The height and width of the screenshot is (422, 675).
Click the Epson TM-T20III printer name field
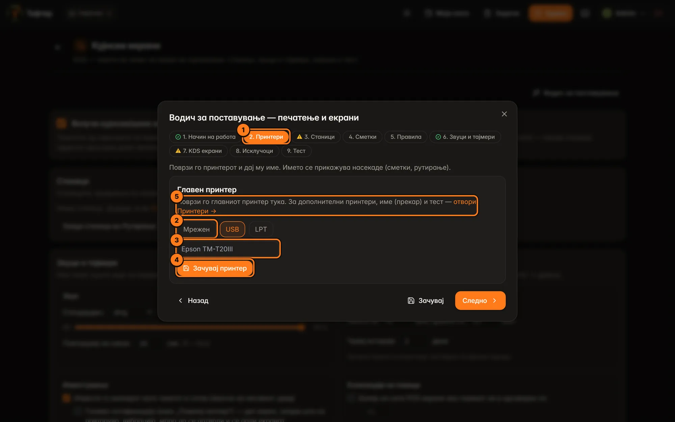click(x=228, y=249)
